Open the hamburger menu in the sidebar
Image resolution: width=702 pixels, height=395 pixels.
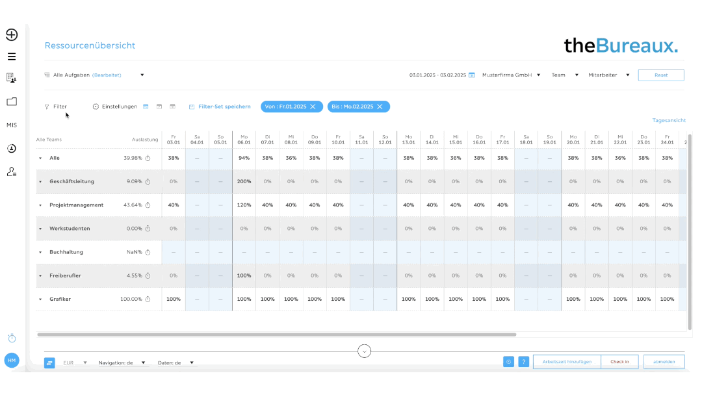tap(12, 57)
